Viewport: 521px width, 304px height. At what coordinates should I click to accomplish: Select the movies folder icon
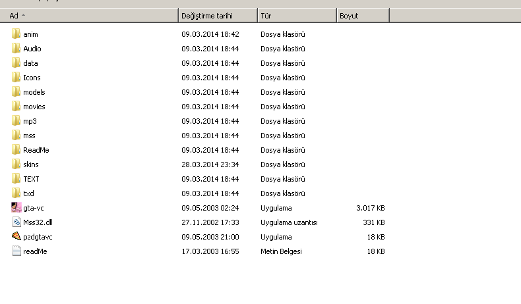pyautogui.click(x=16, y=107)
